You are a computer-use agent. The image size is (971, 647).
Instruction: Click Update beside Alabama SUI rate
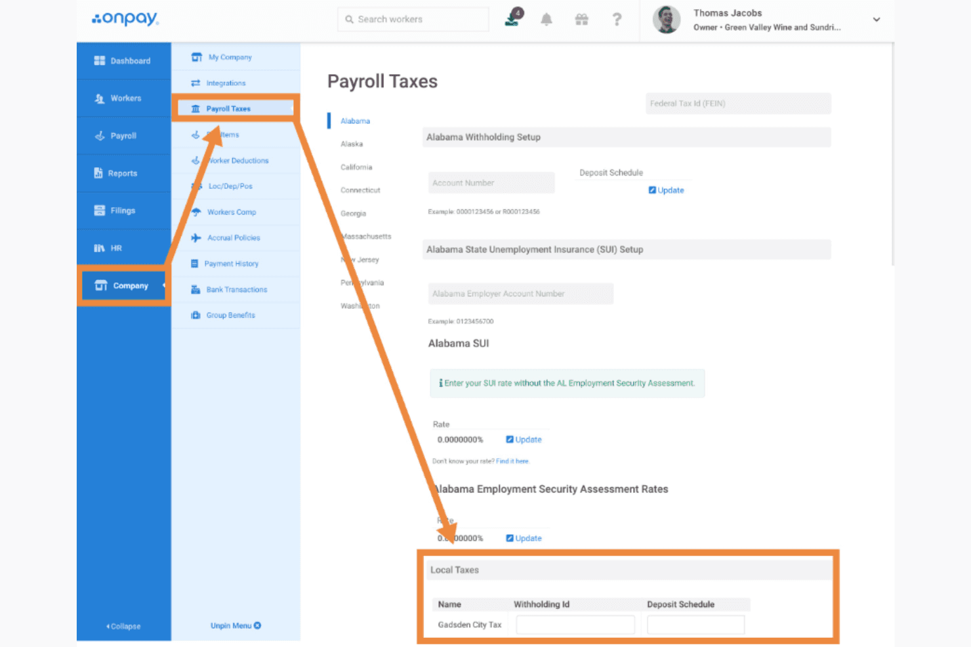[x=524, y=440]
